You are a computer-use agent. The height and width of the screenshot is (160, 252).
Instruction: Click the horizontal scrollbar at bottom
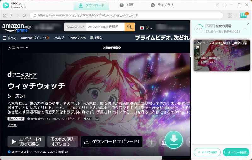coord(81,158)
